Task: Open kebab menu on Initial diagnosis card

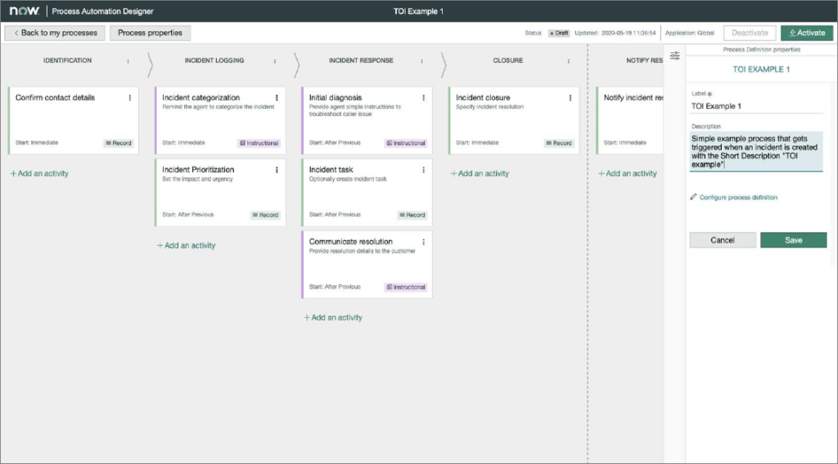Action: pos(423,98)
